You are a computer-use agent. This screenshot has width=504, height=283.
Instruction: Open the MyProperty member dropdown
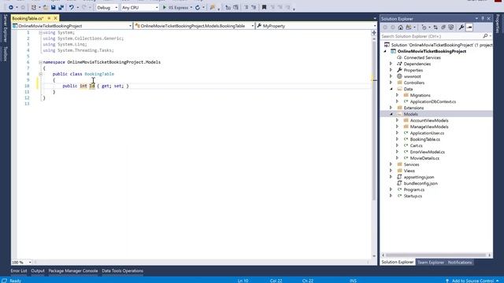pyautogui.click(x=317, y=26)
